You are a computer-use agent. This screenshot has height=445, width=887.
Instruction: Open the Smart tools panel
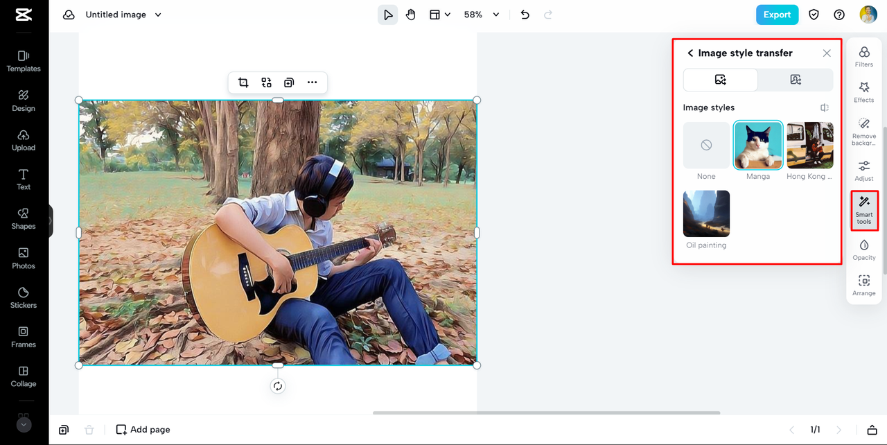[864, 210]
